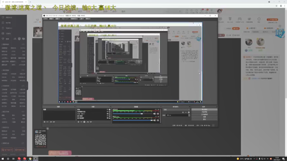The height and width of the screenshot is (161, 287).
Task: Adjust the transition duration spinner arrows
Action: pyautogui.click(x=189, y=115)
